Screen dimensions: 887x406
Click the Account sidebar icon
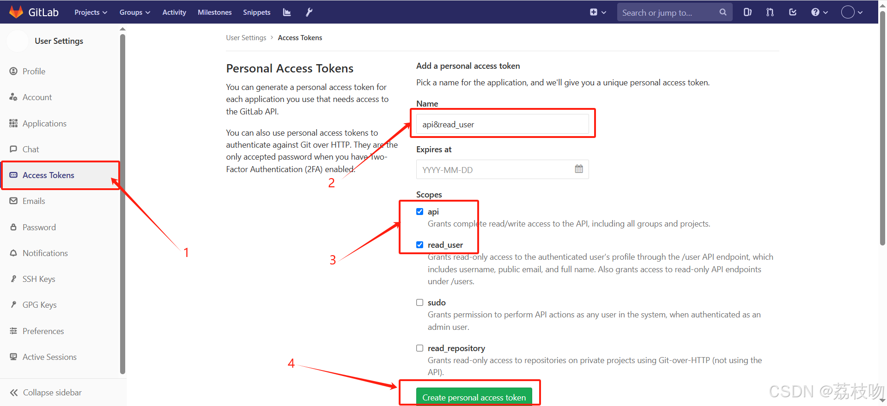13,97
